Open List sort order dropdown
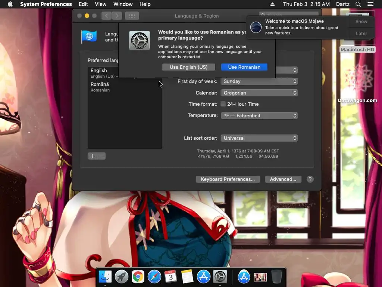 (x=259, y=138)
